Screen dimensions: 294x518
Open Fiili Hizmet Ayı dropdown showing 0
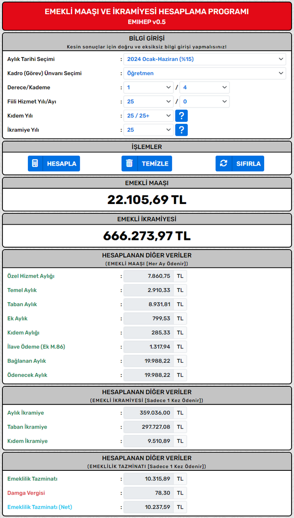(x=204, y=102)
